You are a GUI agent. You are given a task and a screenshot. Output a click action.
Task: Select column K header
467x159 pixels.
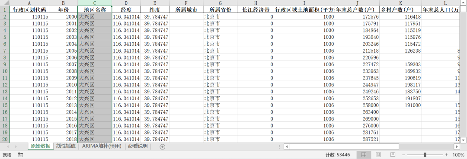[x=400, y=3]
